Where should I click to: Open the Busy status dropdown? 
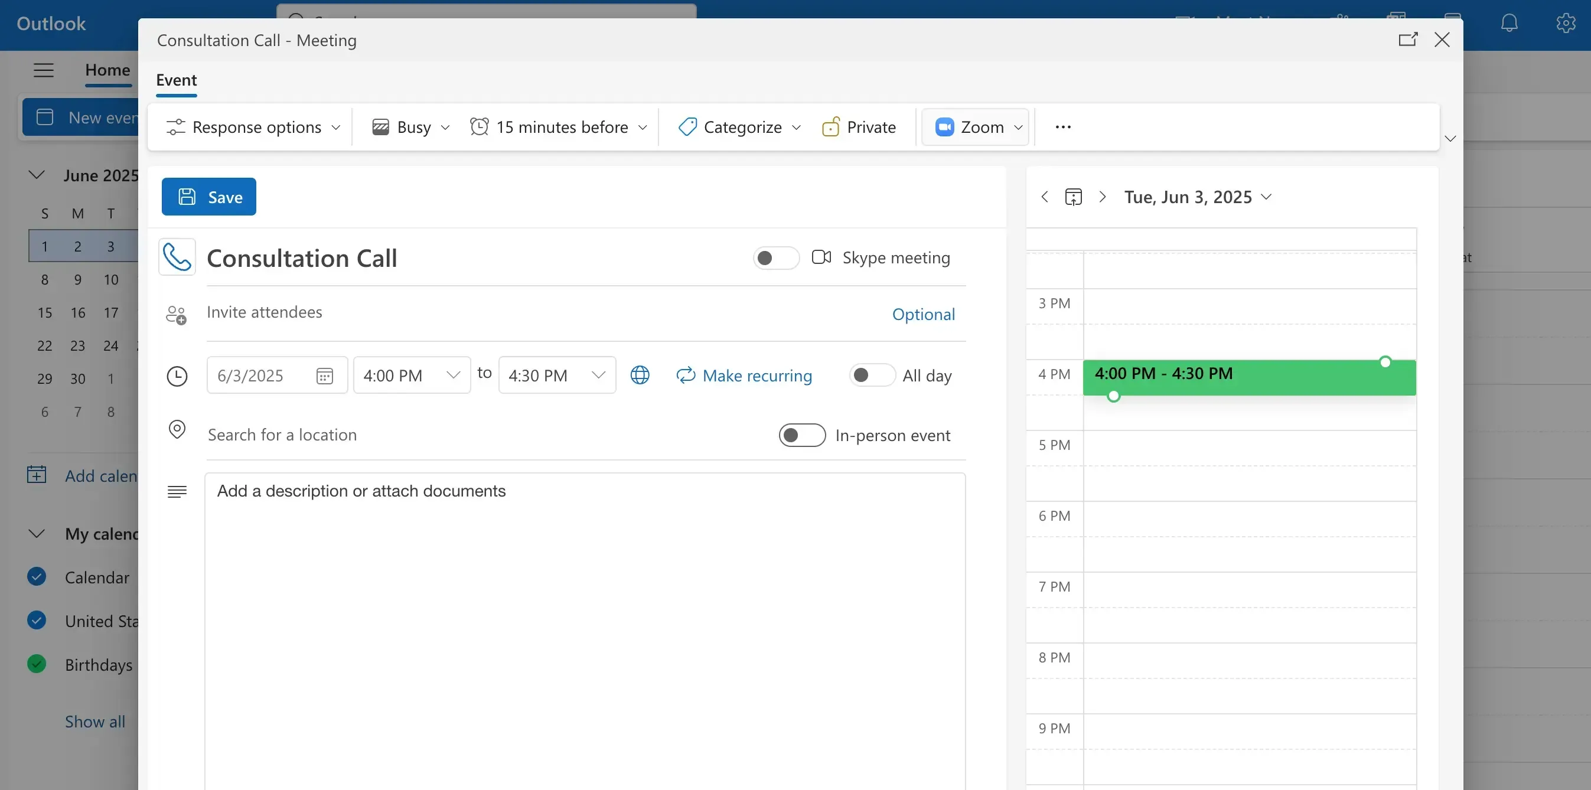point(409,126)
